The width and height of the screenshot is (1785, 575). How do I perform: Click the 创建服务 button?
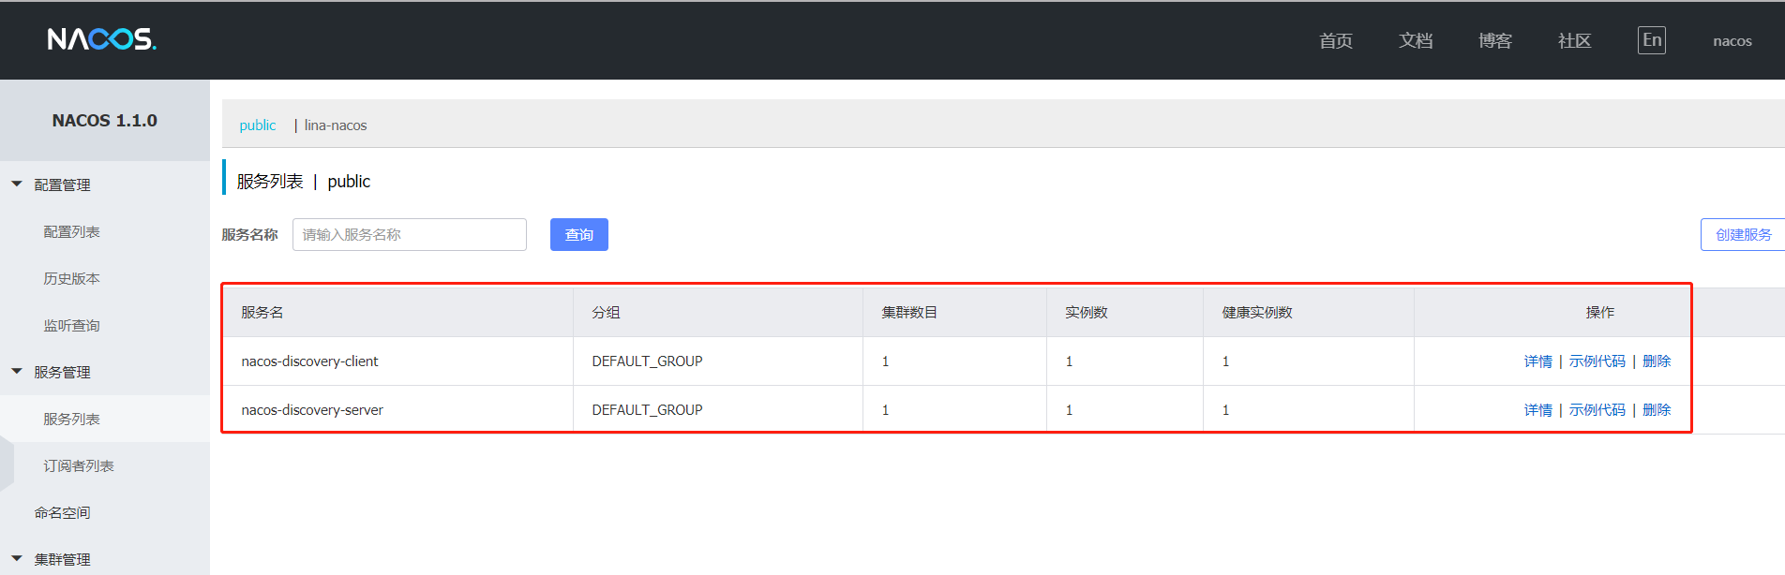click(x=1743, y=235)
